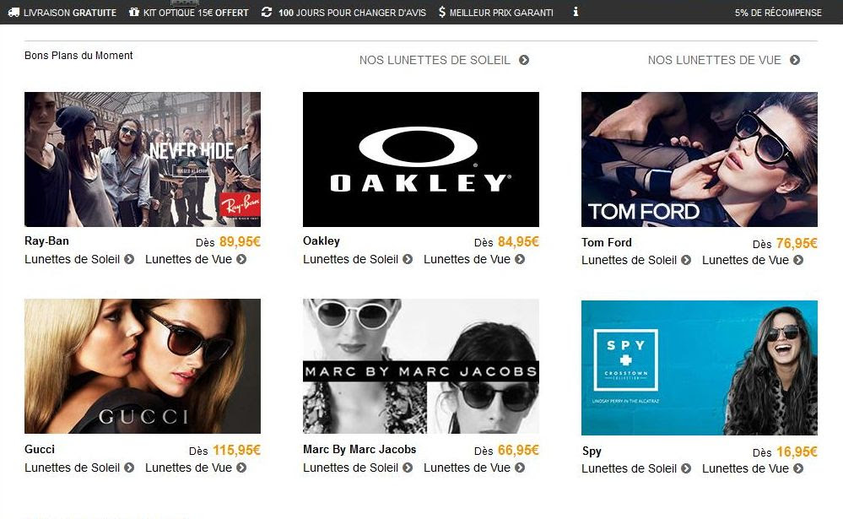Open 5% de Récompense item
Viewport: 843px width, 519px height.
(x=778, y=13)
